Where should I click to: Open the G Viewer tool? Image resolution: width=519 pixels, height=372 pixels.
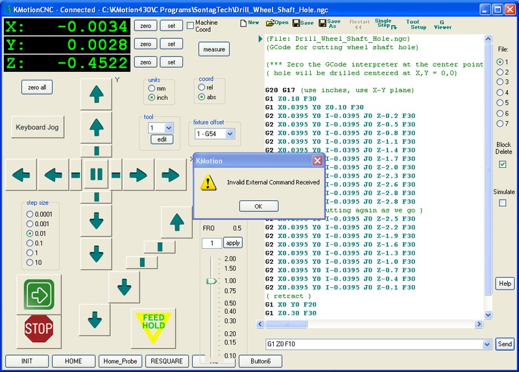coord(442,25)
